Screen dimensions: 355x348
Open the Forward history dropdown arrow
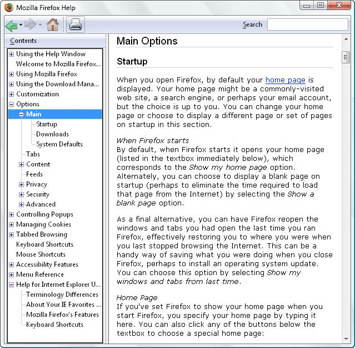coord(41,24)
